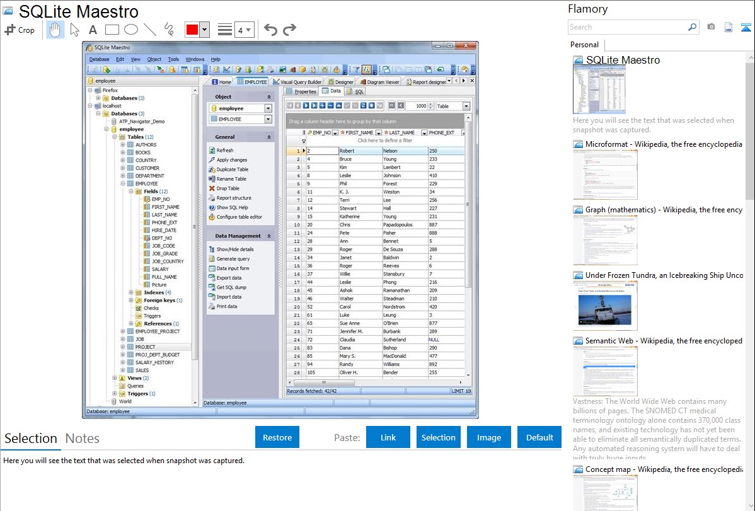Open the line width dropdown

point(245,30)
